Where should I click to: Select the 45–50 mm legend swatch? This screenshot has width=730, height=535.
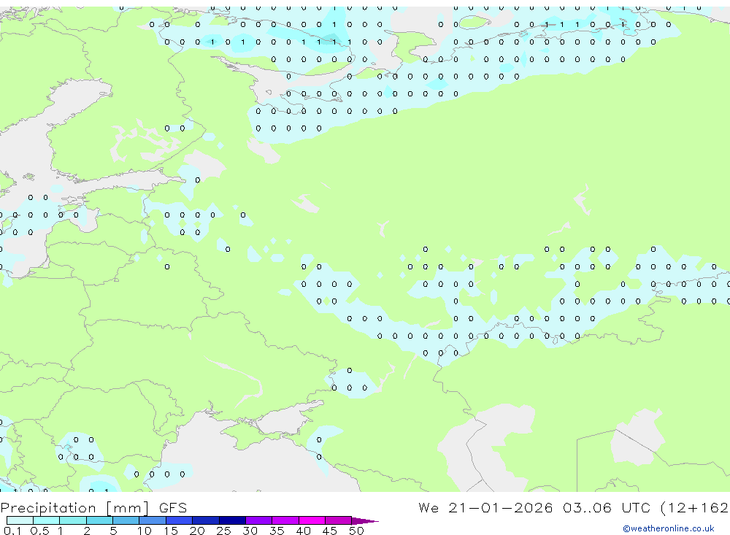[x=339, y=520]
